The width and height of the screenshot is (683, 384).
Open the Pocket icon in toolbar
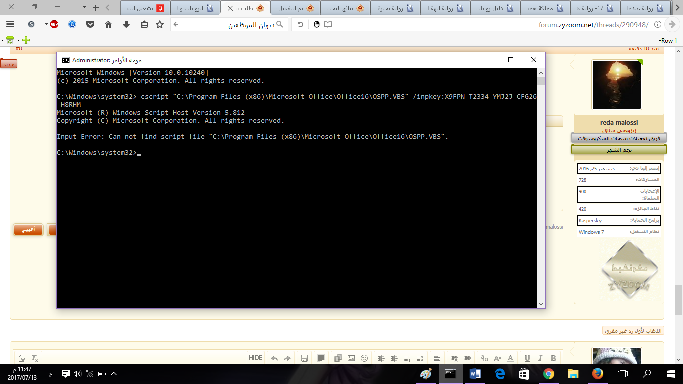(x=90, y=24)
